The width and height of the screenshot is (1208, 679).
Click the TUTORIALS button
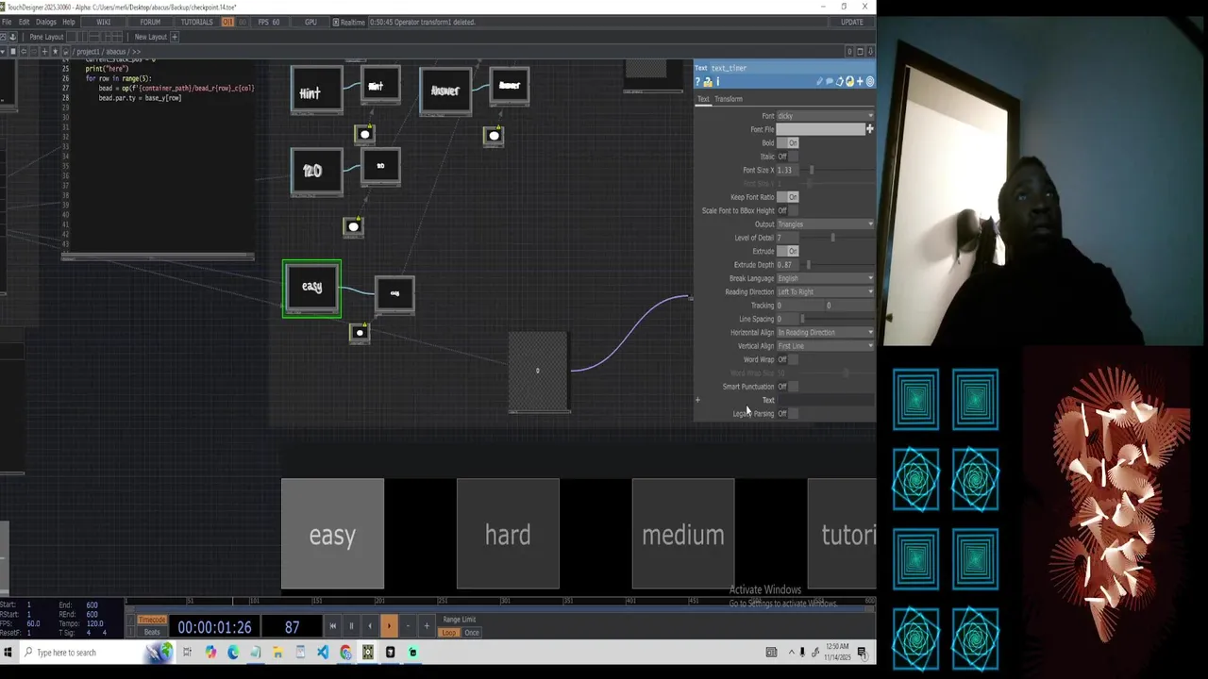click(x=197, y=22)
